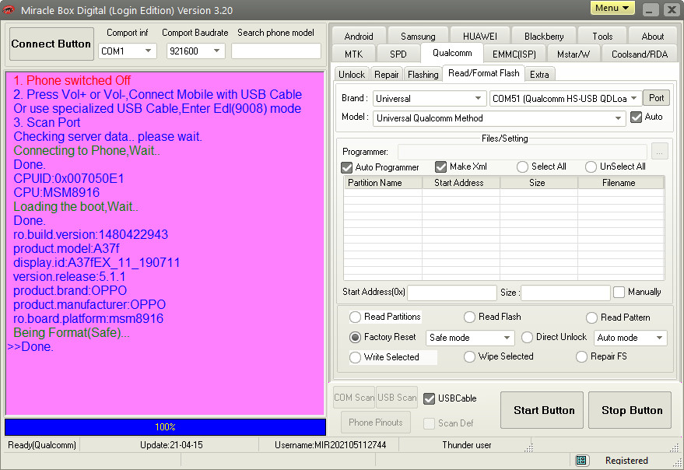
Task: Switch to the Coolsand/RDA tab
Action: 640,54
